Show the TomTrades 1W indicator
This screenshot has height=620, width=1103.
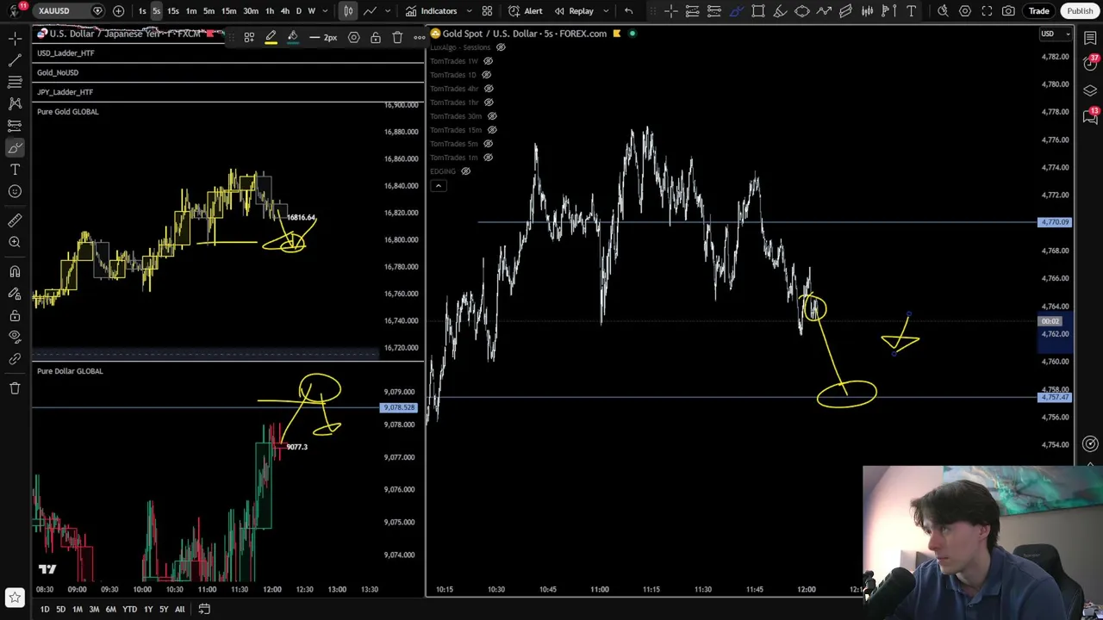[x=488, y=61]
